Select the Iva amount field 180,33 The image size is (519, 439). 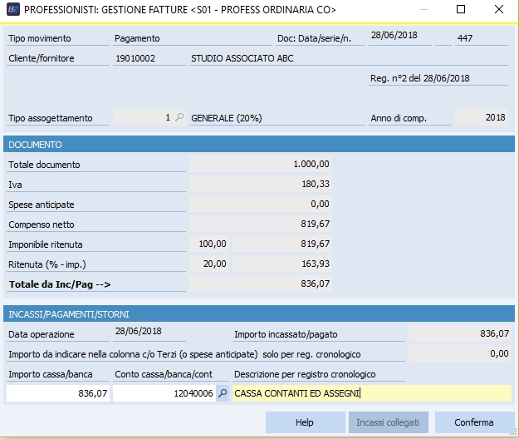click(262, 185)
